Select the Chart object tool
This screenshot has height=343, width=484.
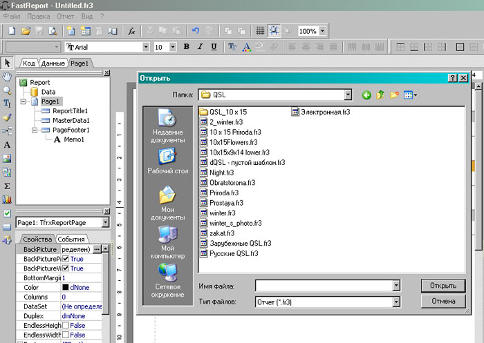7,199
